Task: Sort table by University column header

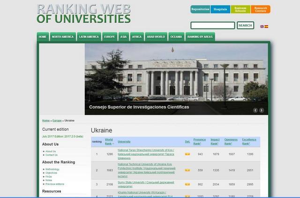Action: click(x=124, y=141)
